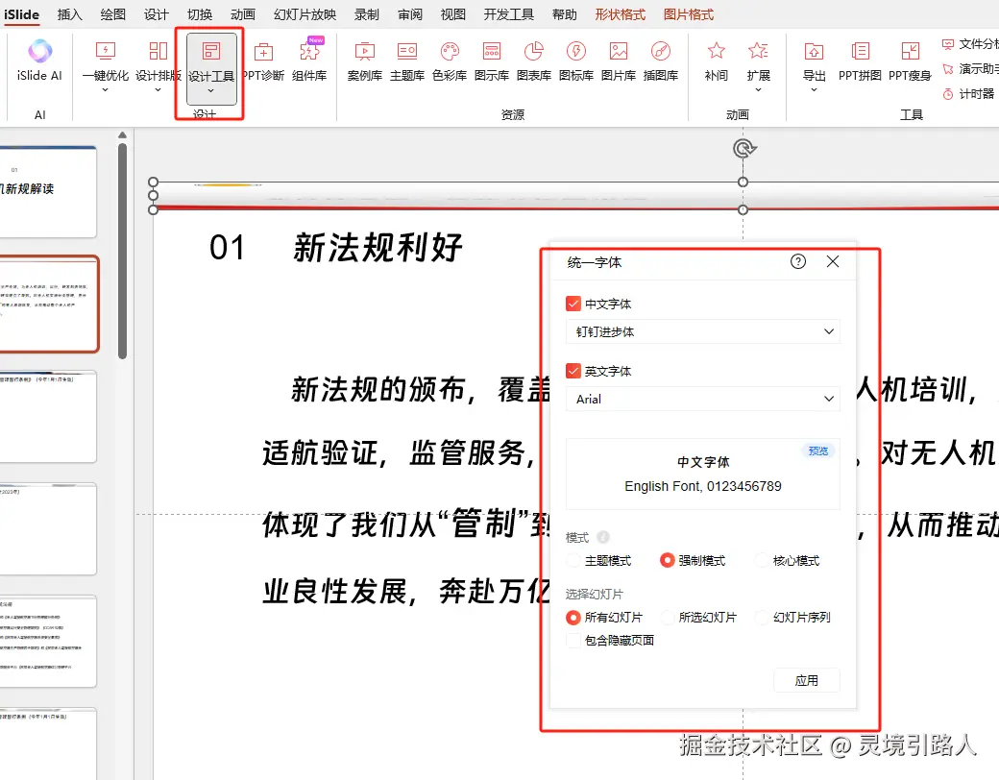Screen dimensions: 999x780
Task: Click the 应用 apply button
Action: coord(807,679)
